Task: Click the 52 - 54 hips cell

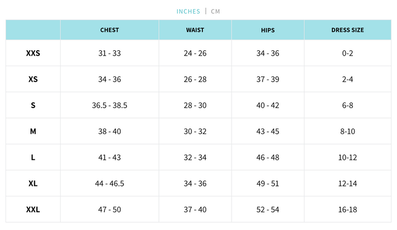Action: click(x=268, y=210)
